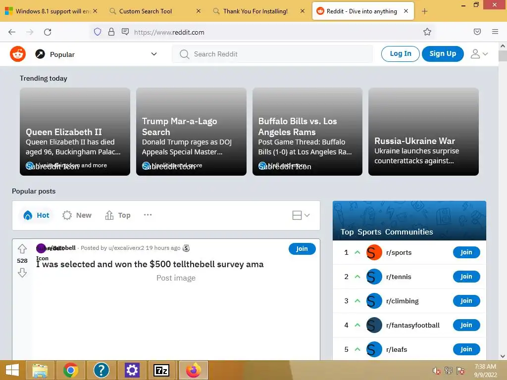This screenshot has height=380, width=507.
Task: Bookmark this page with the star icon
Action: click(427, 32)
